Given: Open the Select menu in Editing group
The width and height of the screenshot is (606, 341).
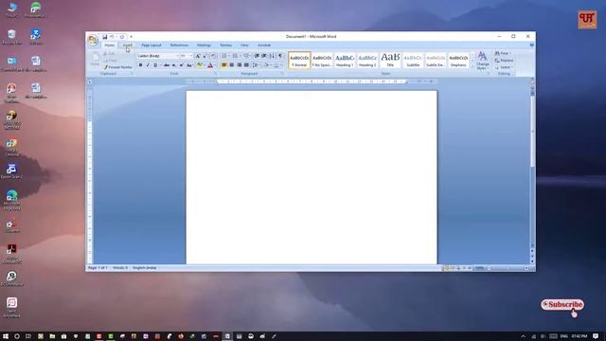Looking at the screenshot, I should [504, 67].
